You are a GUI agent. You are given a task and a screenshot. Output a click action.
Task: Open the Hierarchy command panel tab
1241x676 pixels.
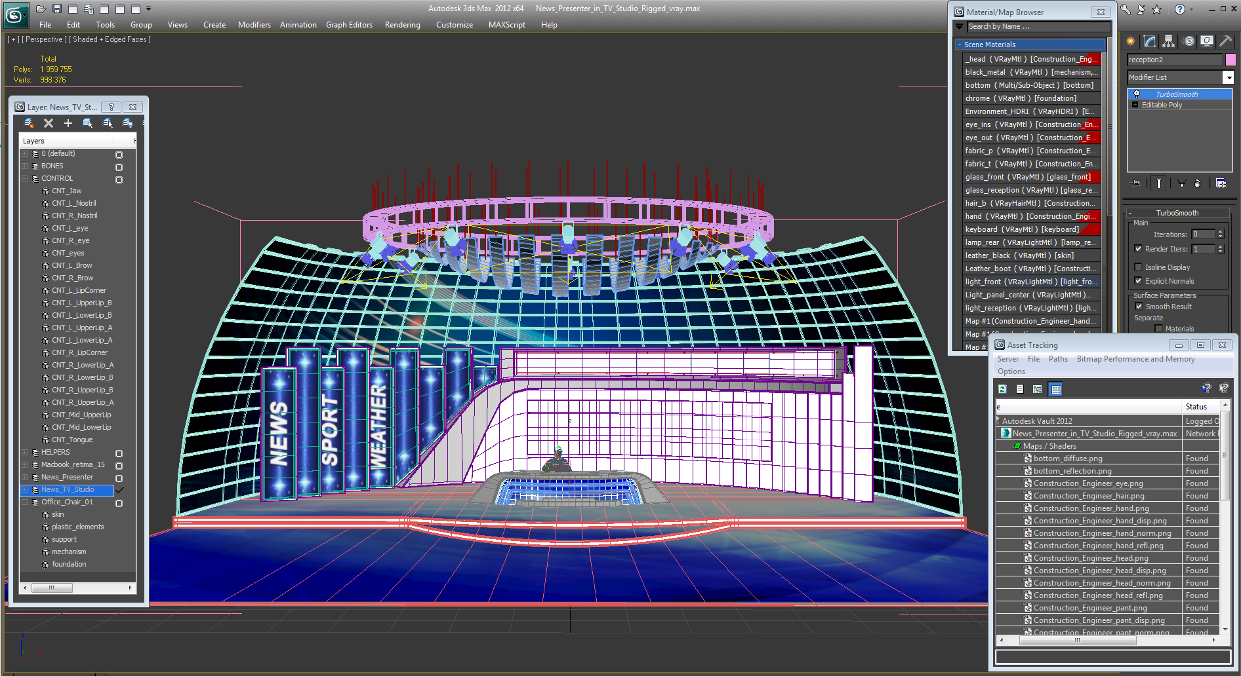tap(1169, 41)
